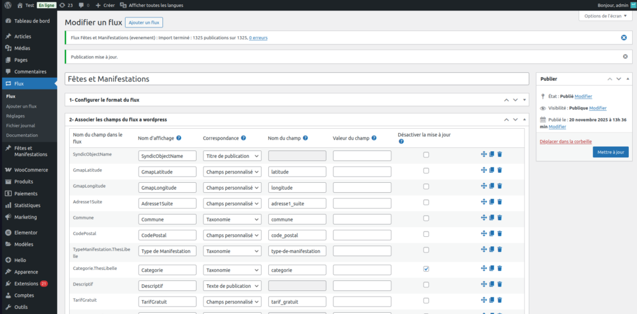
Task: Open Correspondance dropdown for Commune row
Action: pos(232,219)
